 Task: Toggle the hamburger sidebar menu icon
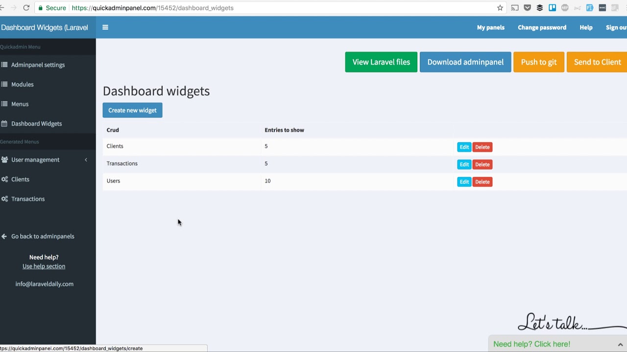[105, 27]
